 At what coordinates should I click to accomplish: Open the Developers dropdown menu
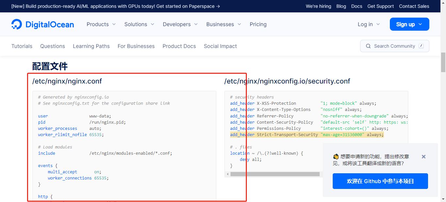click(180, 24)
